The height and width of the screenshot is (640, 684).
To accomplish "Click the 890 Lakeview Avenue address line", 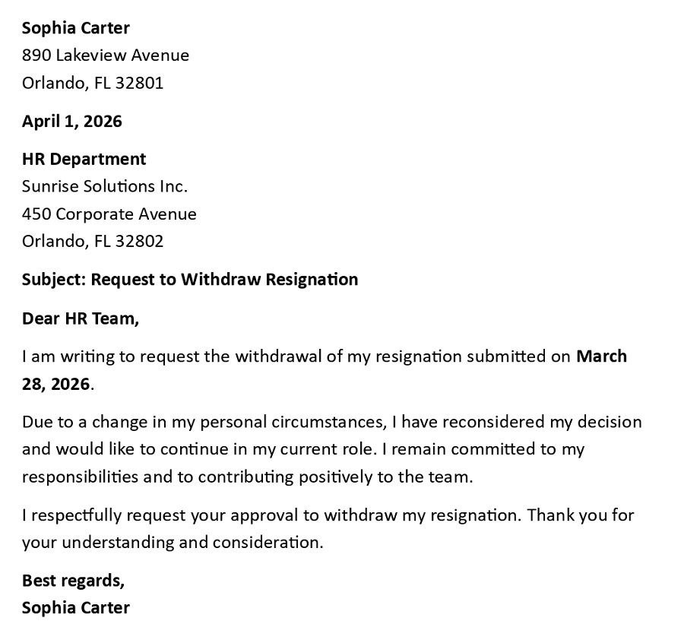I will (x=105, y=55).
